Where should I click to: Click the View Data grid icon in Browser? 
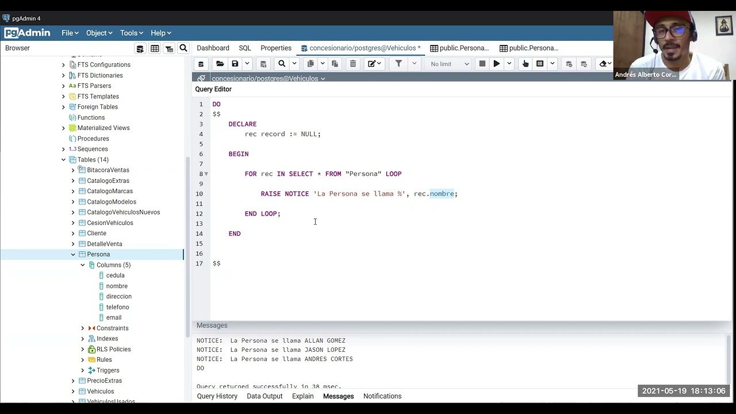click(155, 48)
